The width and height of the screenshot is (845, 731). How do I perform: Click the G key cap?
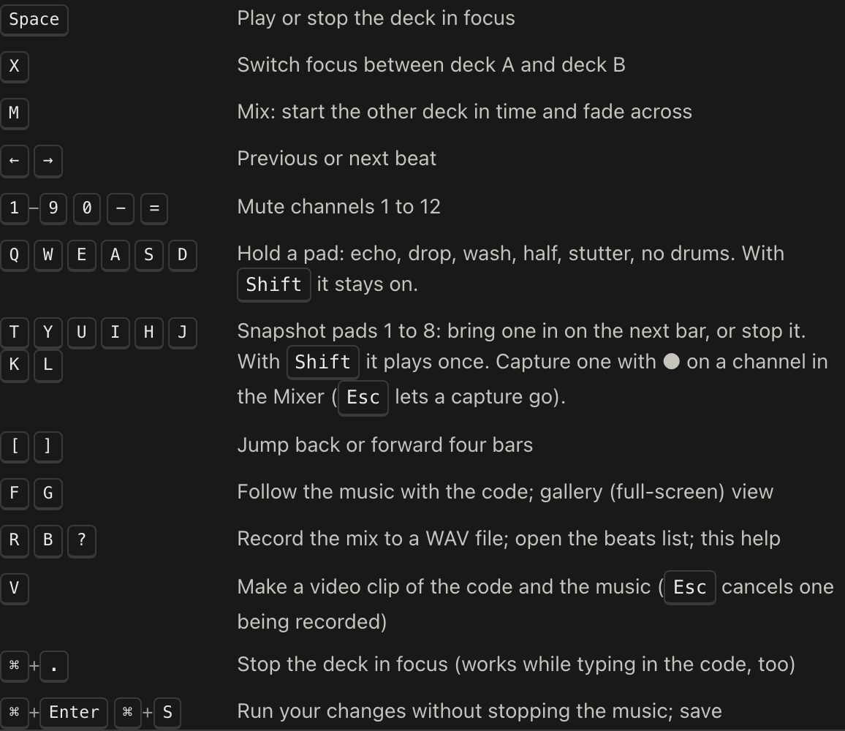pos(48,494)
